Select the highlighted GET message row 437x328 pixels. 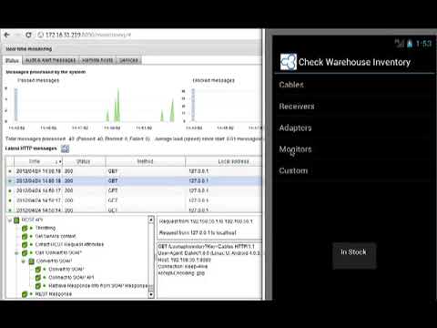[134, 181]
